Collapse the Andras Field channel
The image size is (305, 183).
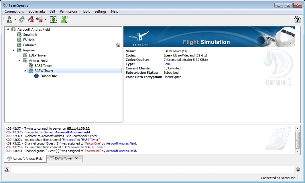[x=19, y=61]
